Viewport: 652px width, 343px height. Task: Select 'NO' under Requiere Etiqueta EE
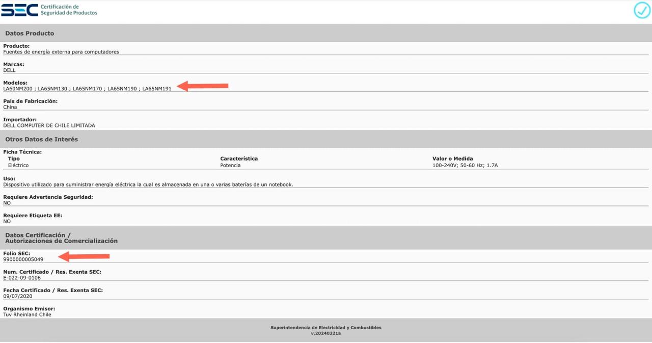pos(7,221)
